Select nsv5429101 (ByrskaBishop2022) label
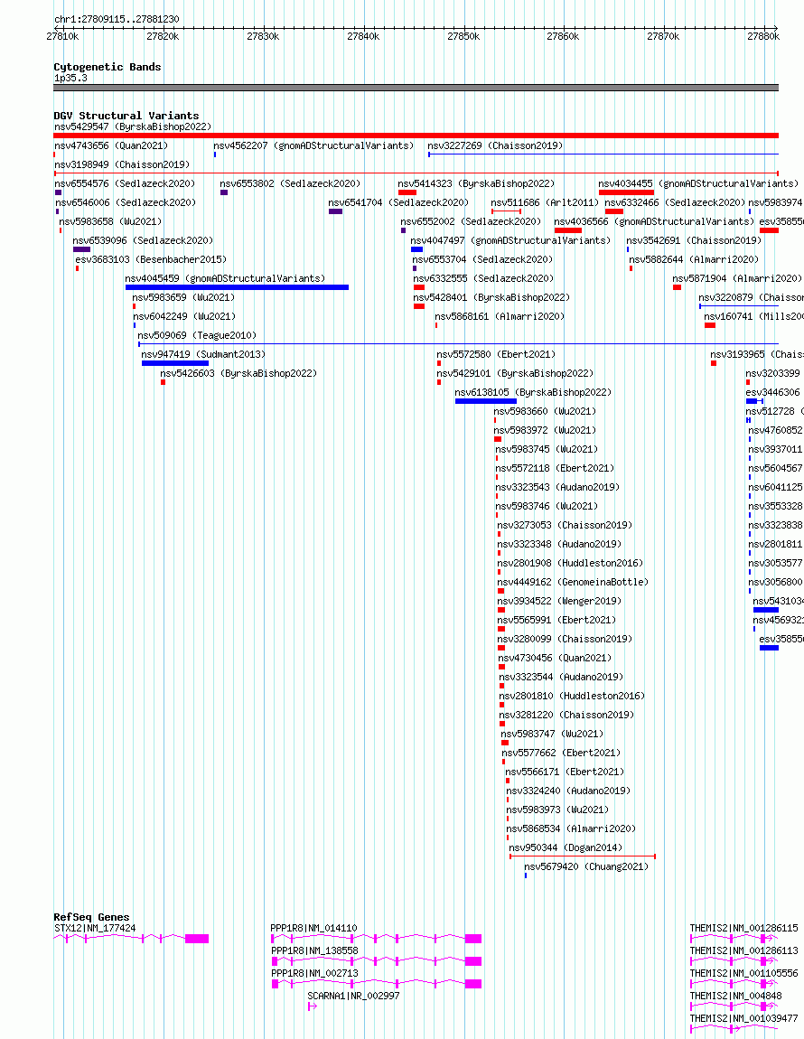This screenshot has height=1039, width=804. (x=516, y=374)
